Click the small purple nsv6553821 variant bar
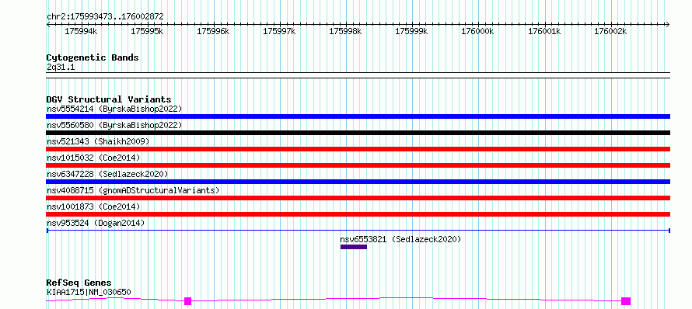 pos(354,247)
